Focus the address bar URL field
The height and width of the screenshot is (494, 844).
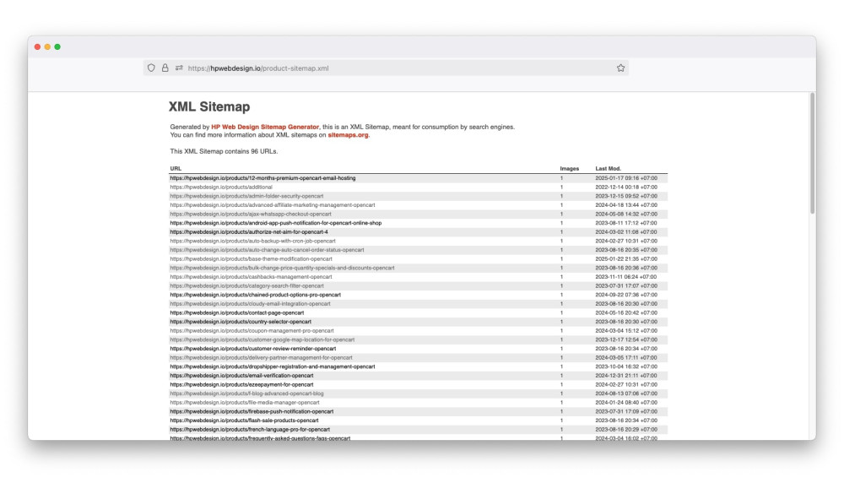380,68
